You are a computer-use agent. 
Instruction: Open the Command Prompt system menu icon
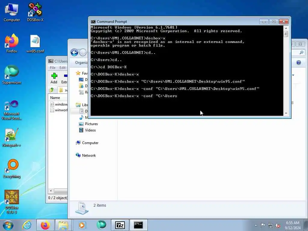pos(93,22)
